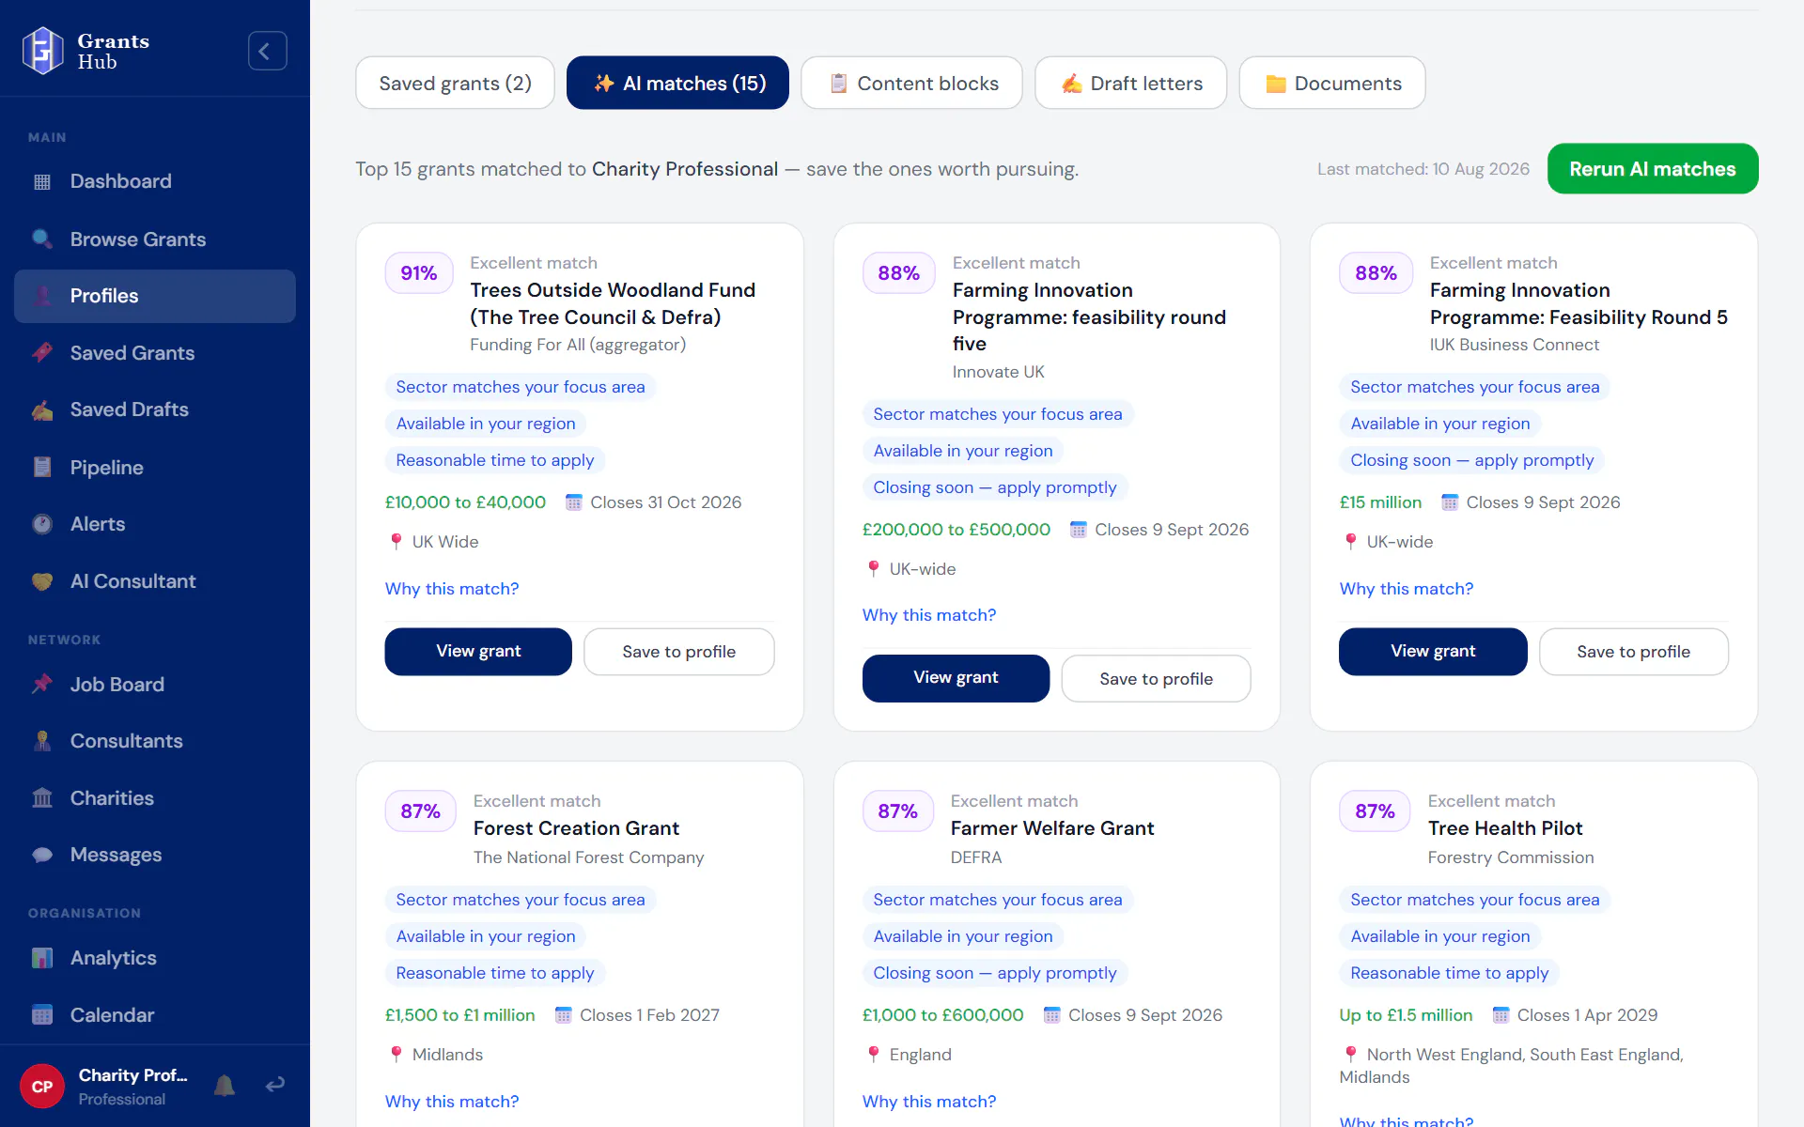Click Rerun AI matches button
Screen dimensions: 1804x1127
tap(1653, 169)
